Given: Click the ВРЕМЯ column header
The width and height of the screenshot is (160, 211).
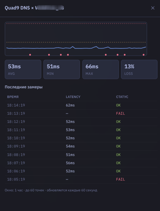Looking at the screenshot, I should click(13, 97).
